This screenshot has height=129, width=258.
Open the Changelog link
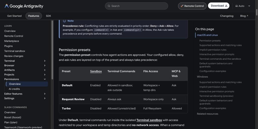227,16
